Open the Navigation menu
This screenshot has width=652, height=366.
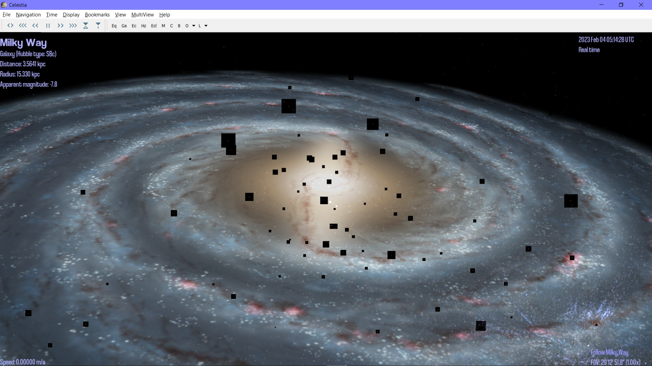click(x=28, y=15)
